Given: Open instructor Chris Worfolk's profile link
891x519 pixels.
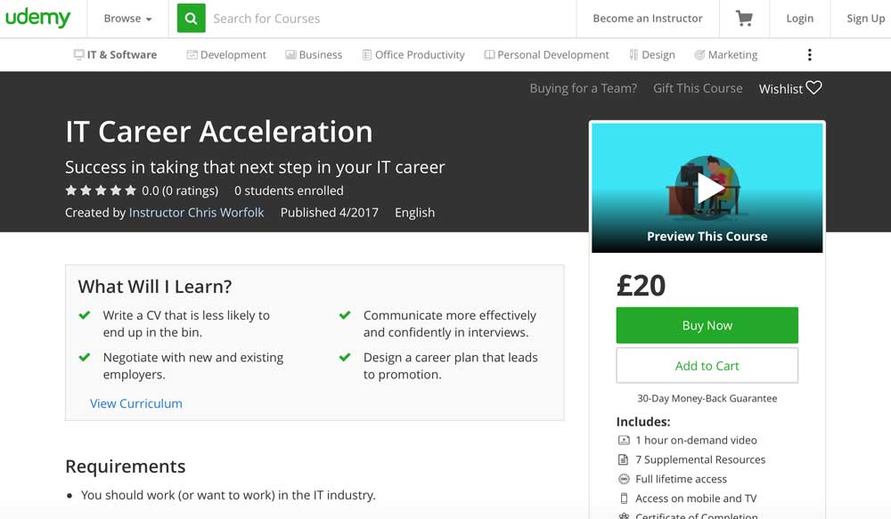Looking at the screenshot, I should point(196,213).
